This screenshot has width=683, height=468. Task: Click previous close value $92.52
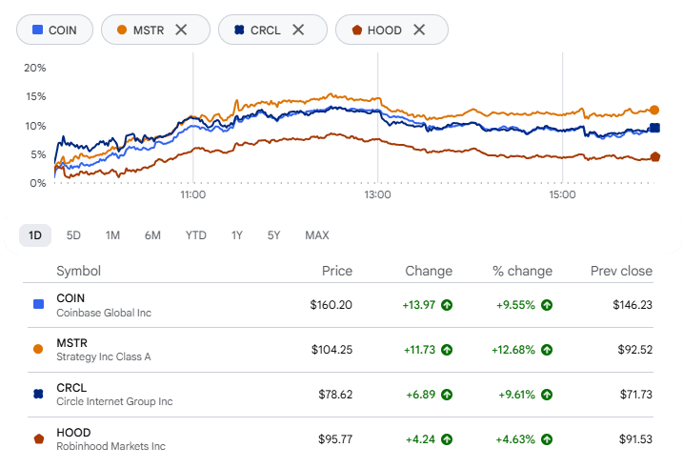(635, 350)
